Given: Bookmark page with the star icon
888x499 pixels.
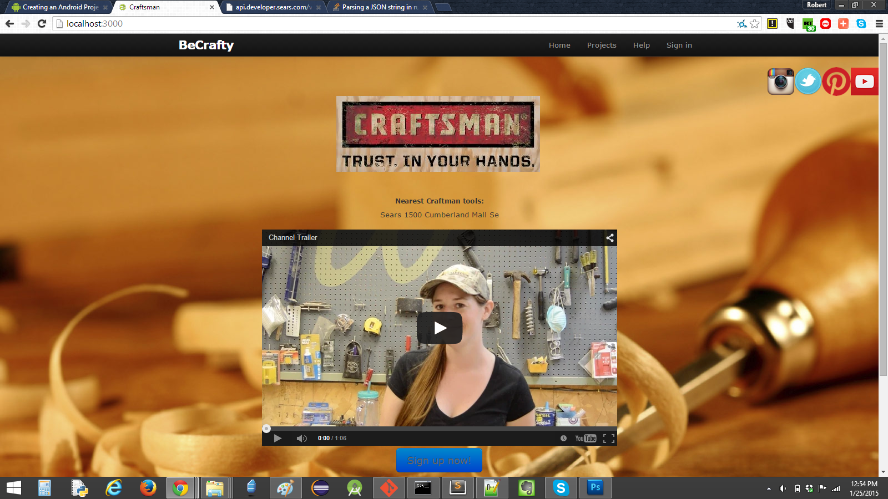Looking at the screenshot, I should [755, 23].
